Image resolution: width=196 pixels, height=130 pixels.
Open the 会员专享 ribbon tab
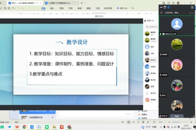point(108,8)
